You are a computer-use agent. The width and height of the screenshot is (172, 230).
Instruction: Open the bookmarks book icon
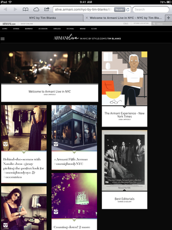click(x=25, y=9)
